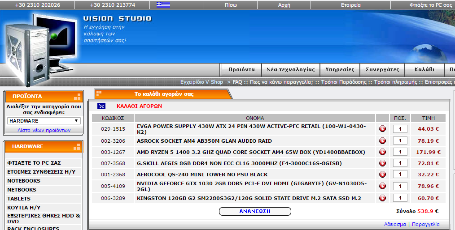The height and width of the screenshot is (230, 455).
Task: Click the Άδειασμα empty-cart link
Action: click(x=394, y=224)
